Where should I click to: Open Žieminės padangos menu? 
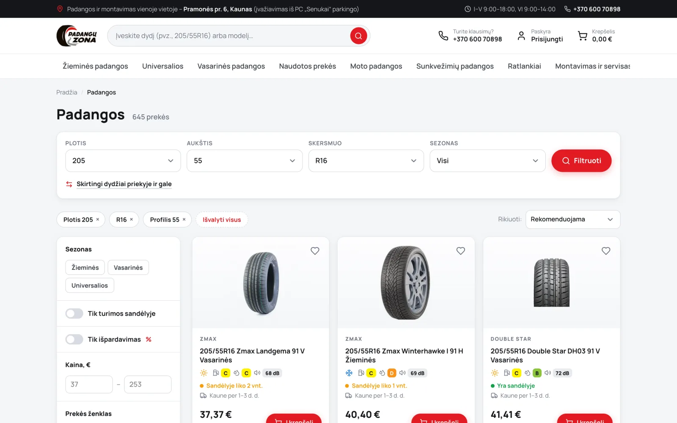tap(95, 66)
